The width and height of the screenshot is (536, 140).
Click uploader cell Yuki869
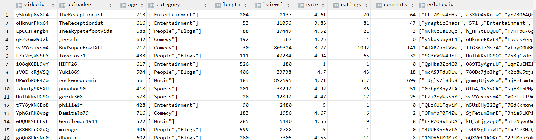69,72
